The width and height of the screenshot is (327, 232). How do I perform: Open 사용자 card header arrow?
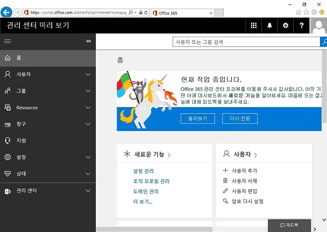(x=255, y=155)
